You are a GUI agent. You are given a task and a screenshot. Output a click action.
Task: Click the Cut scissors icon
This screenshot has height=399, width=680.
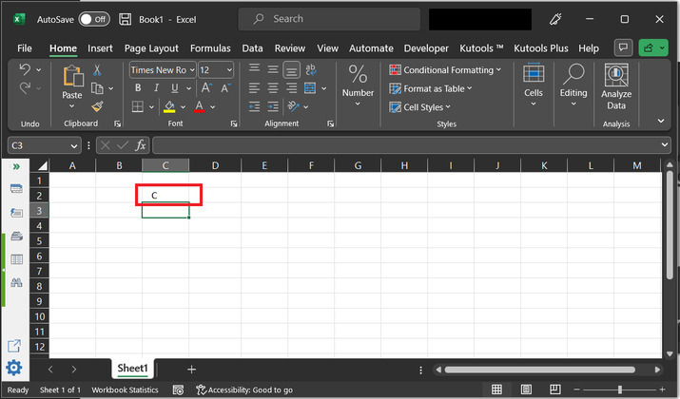(97, 70)
